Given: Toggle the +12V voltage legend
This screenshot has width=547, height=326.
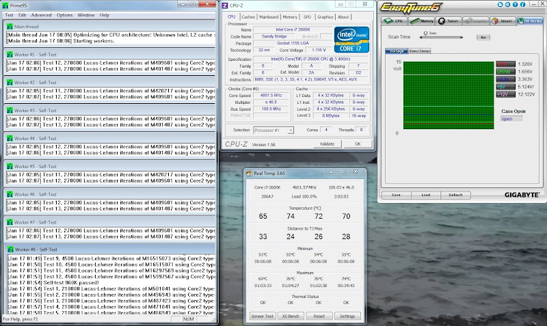Looking at the screenshot, I should tap(505, 94).
